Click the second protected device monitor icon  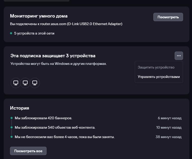(25, 83)
